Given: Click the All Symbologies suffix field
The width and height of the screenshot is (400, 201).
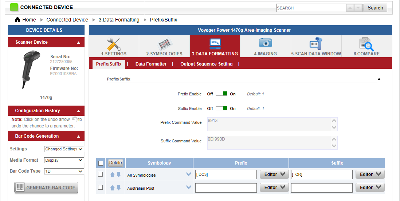Looking at the screenshot, I should pos(322,174).
